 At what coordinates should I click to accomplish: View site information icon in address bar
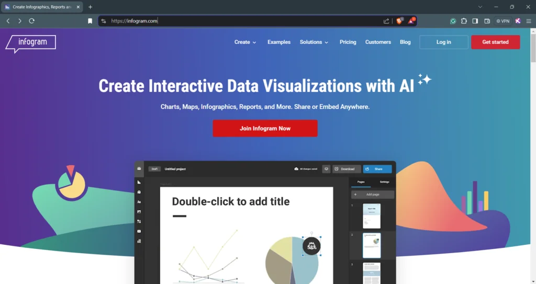(104, 21)
